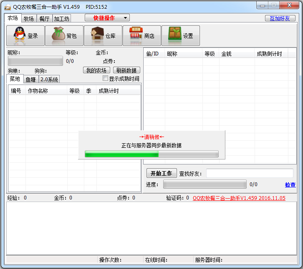Click the 正在与服务器同步最新数据 message
The height and width of the screenshot is (269, 303).
pyautogui.click(x=151, y=145)
